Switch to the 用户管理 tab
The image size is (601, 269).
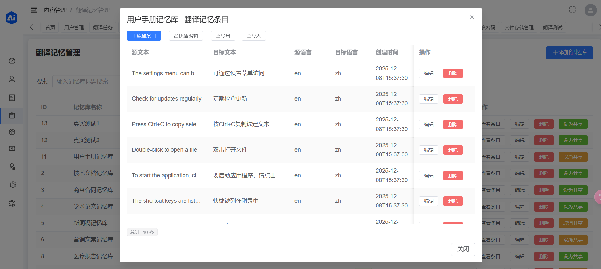click(74, 28)
